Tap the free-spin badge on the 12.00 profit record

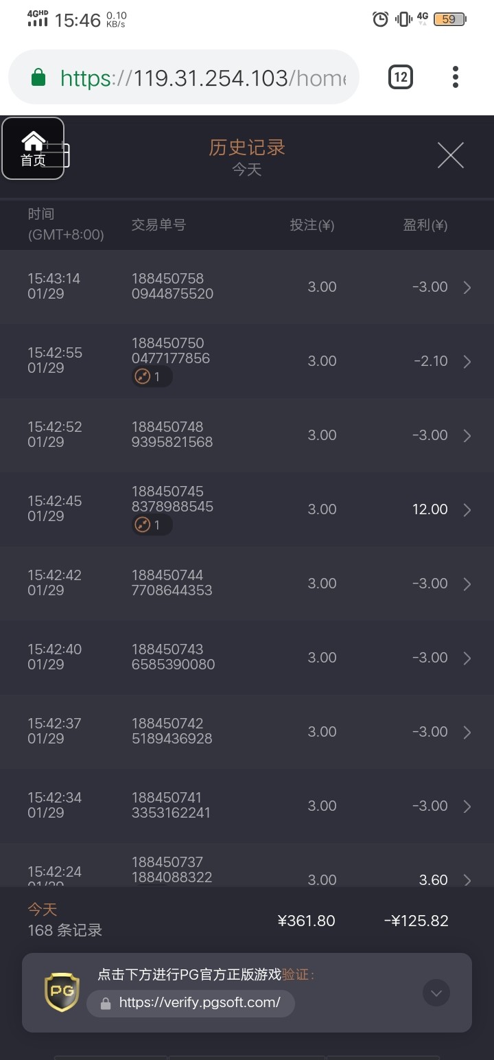tap(152, 525)
